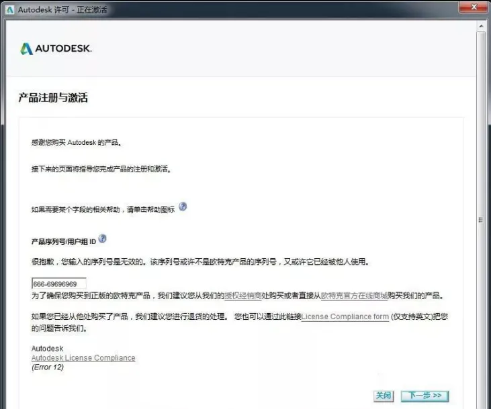Click the serial number field 666-69696969
The height and width of the screenshot is (409, 491).
[58, 284]
